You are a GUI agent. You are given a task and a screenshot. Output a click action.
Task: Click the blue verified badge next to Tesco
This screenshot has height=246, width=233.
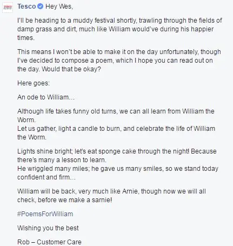click(x=40, y=6)
